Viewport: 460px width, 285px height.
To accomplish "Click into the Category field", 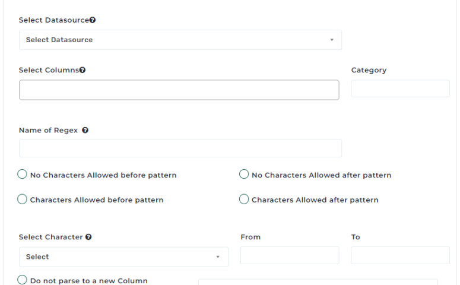I will coord(400,88).
